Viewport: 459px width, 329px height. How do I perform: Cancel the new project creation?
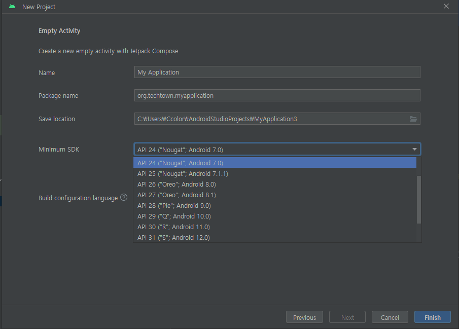click(x=390, y=317)
